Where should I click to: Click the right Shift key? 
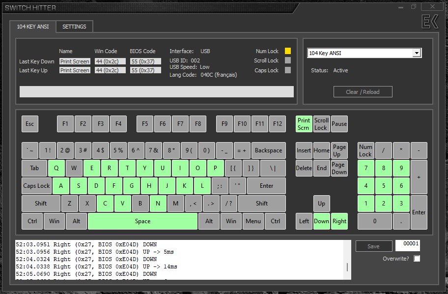pyautogui.click(x=262, y=204)
